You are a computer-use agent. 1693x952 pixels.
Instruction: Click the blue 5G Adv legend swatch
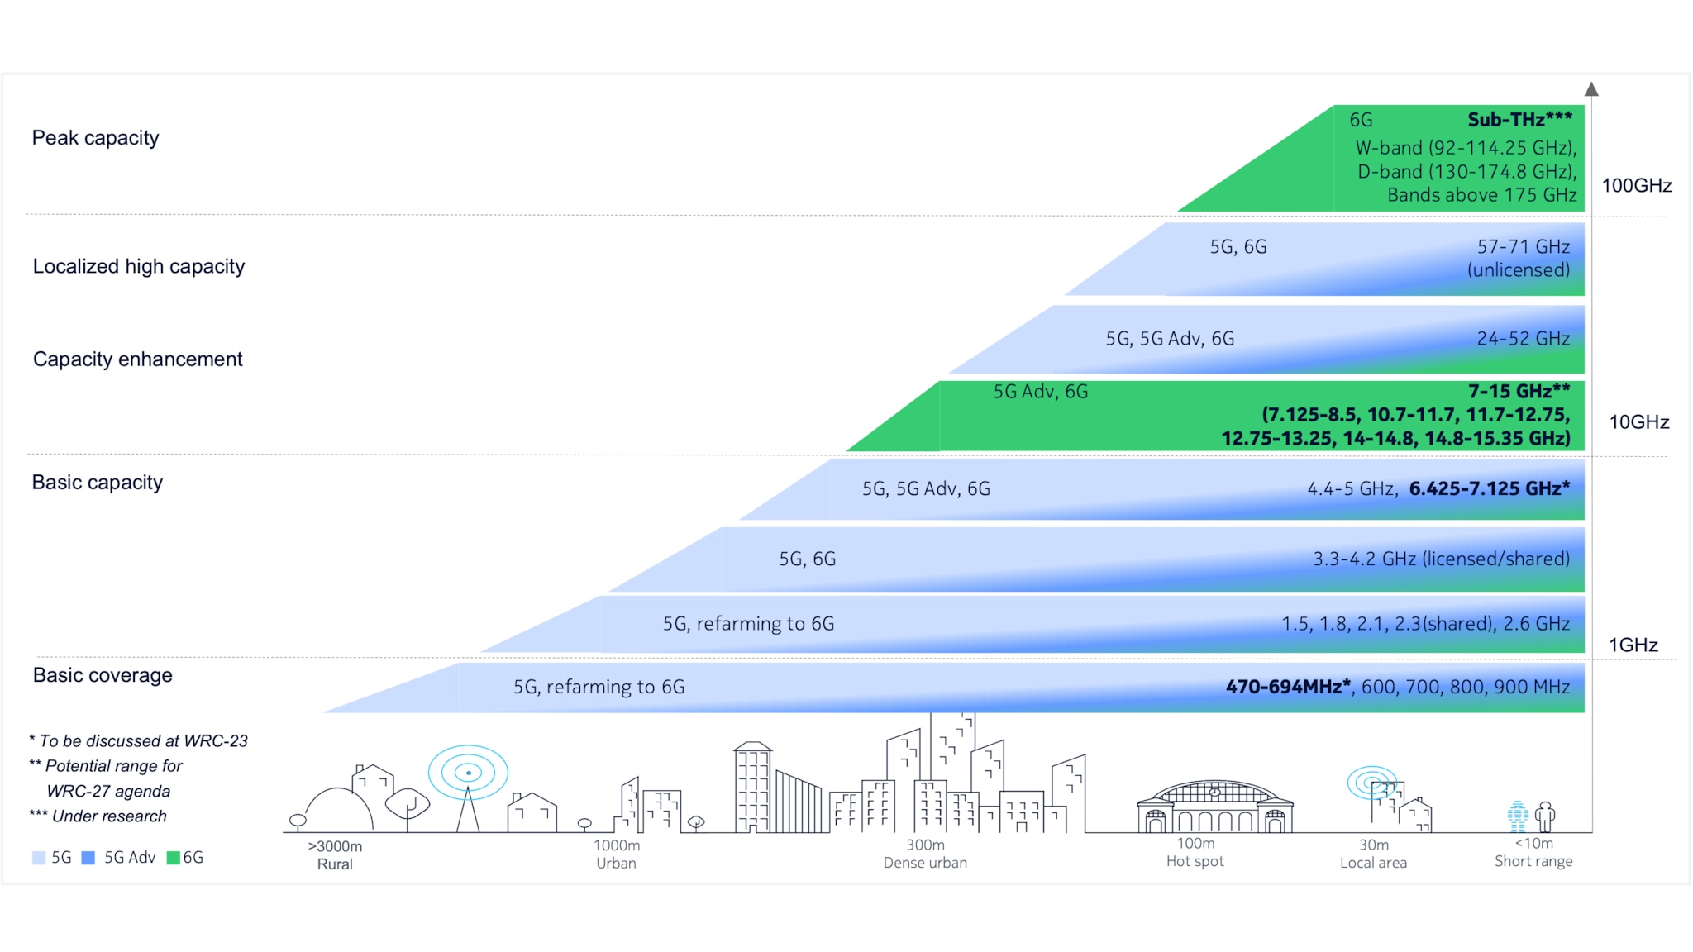click(x=88, y=858)
